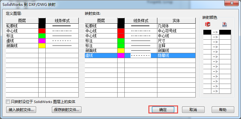The image size is (241, 119).
Task: Select the 隐藏线 entity cell
Action: (176, 56)
